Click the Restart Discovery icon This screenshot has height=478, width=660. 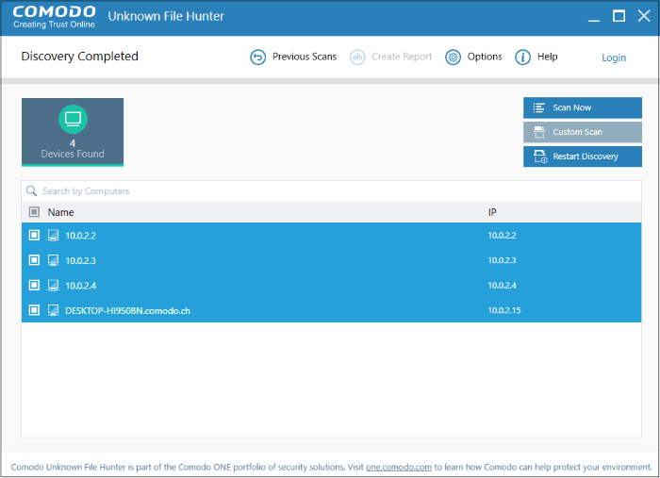540,157
